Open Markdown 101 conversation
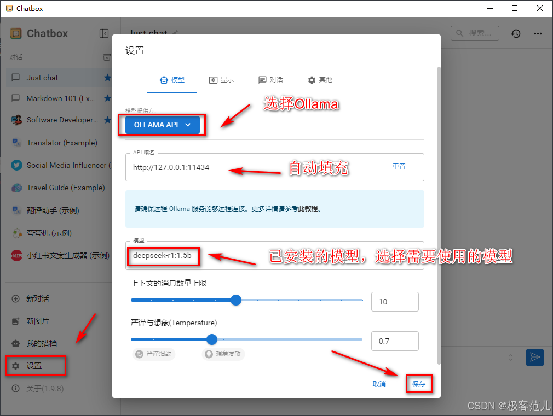553x416 pixels. click(x=59, y=98)
